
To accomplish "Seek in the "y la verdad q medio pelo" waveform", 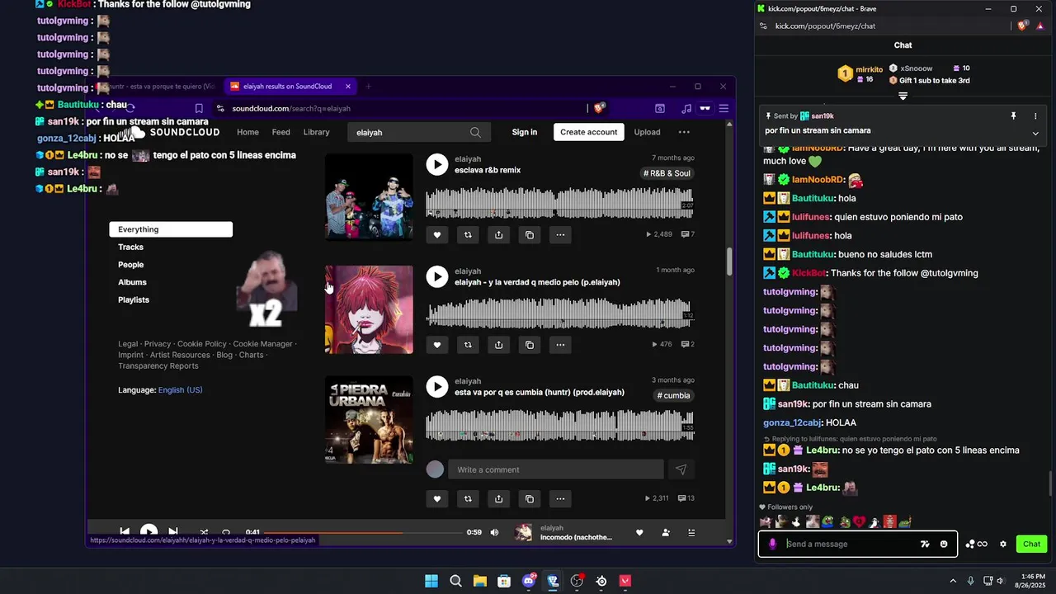I will coord(559,313).
